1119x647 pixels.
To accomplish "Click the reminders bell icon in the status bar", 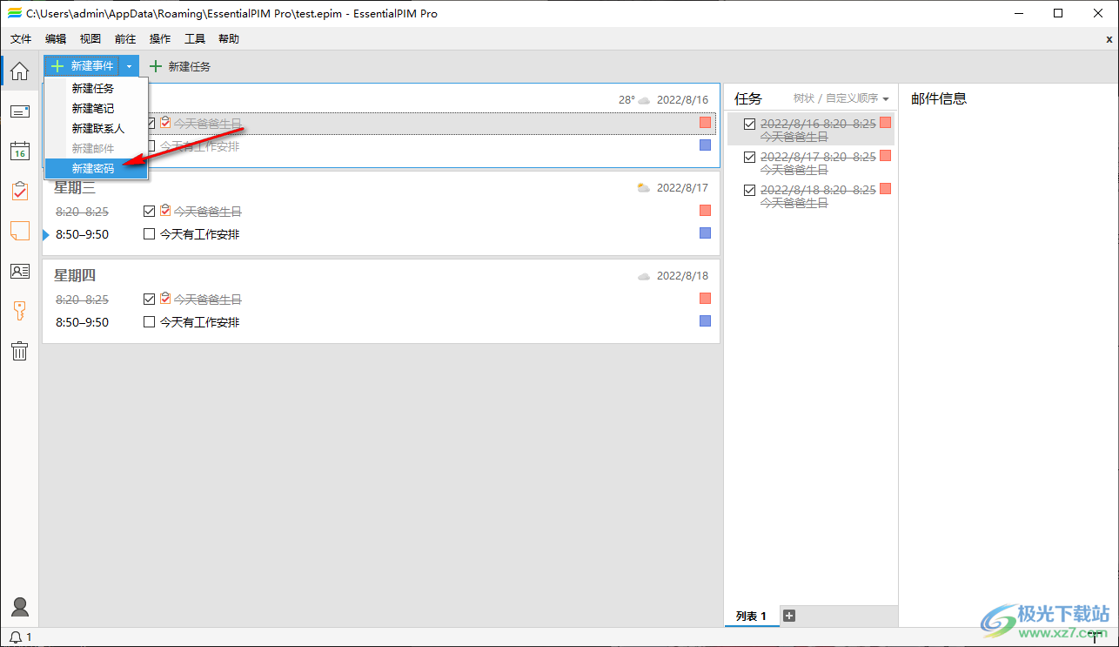I will pos(16,637).
